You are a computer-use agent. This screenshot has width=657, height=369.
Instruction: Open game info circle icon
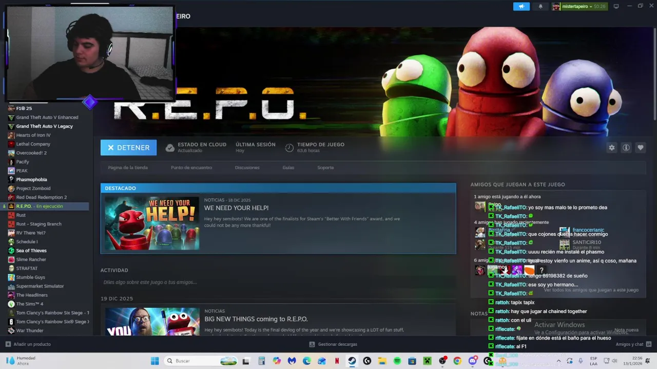point(626,148)
